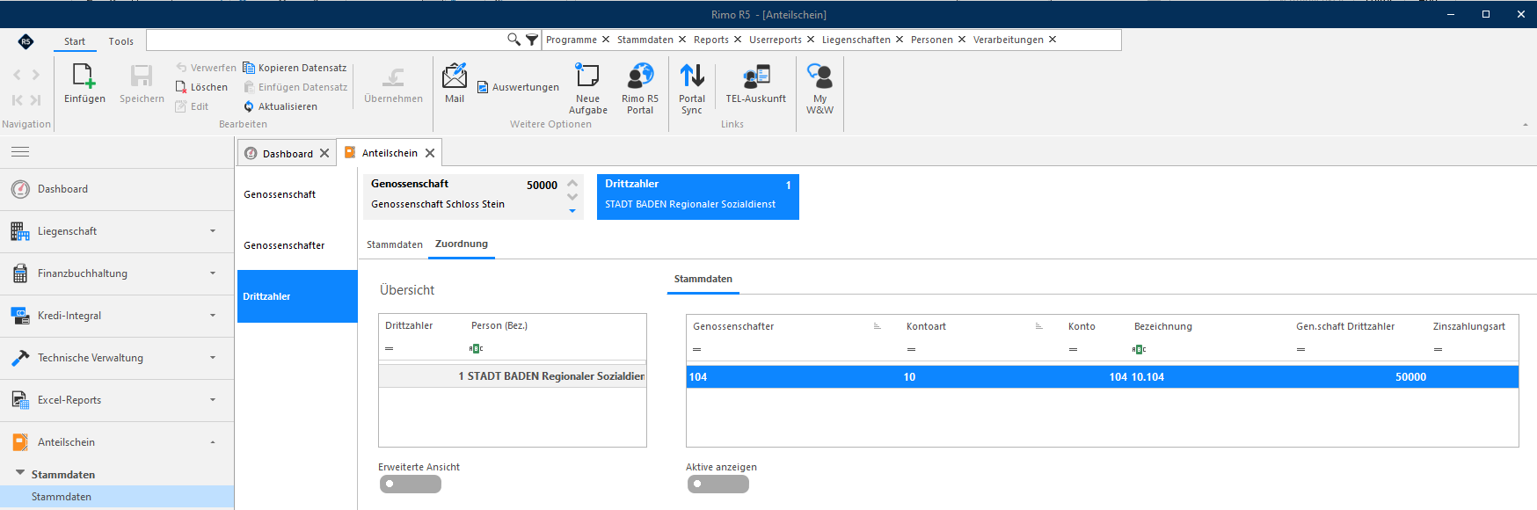Toggle Erweiterte Ansicht switch
1537x510 pixels.
(x=411, y=484)
